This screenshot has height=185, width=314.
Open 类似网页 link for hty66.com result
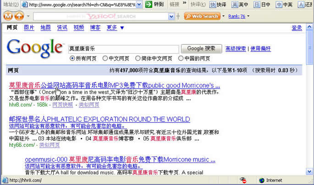50,145
